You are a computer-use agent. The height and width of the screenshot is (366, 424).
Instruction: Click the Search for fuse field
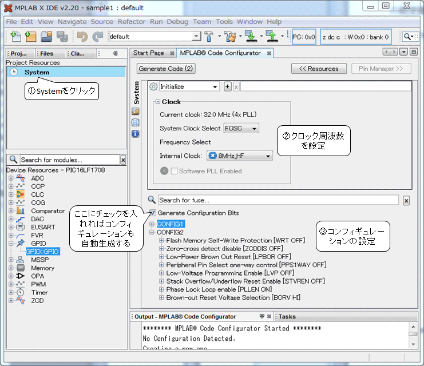[x=278, y=200]
